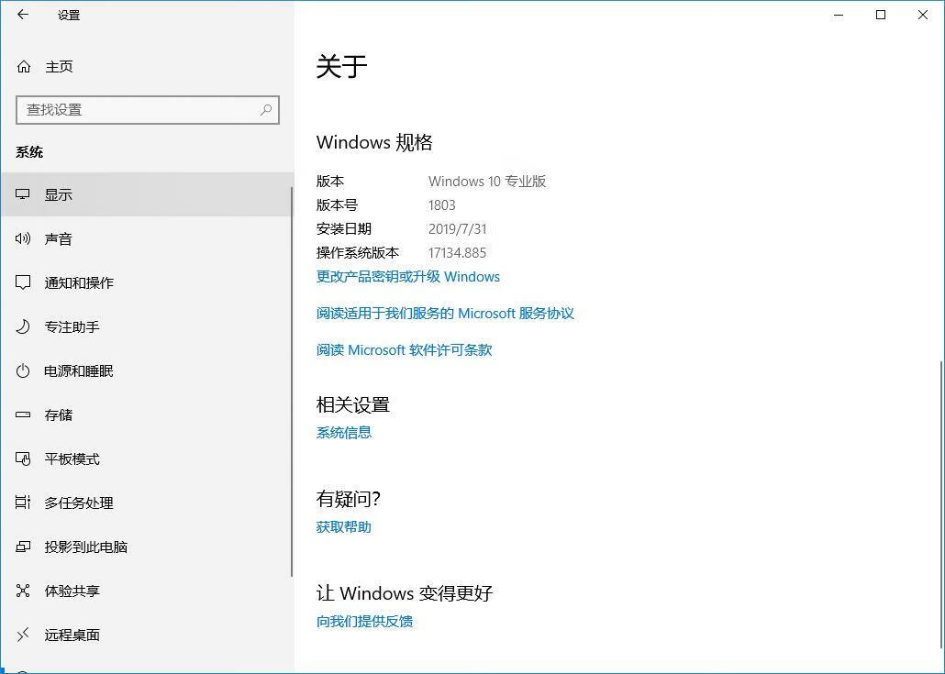Viewport: 945px width, 674px height.
Task: Click the power icon for 电源和睡眠
Action: click(x=23, y=370)
